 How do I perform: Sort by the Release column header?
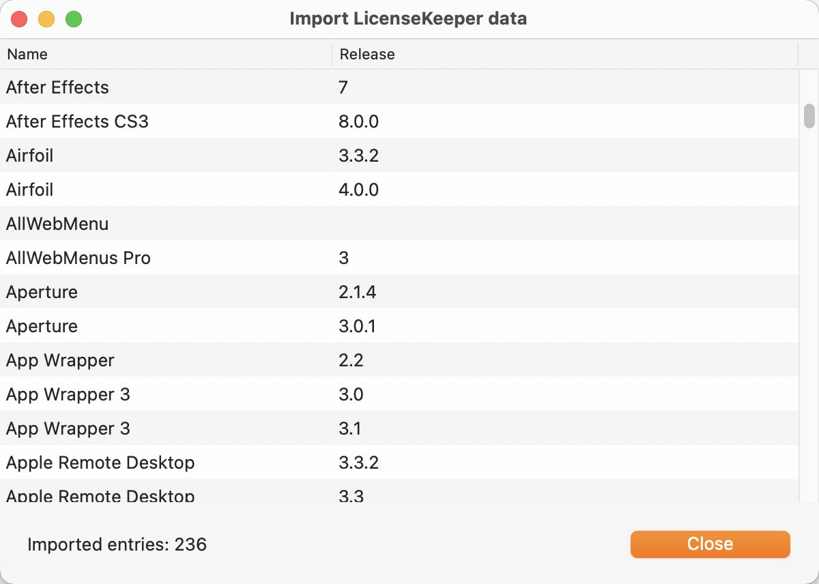pyautogui.click(x=565, y=54)
